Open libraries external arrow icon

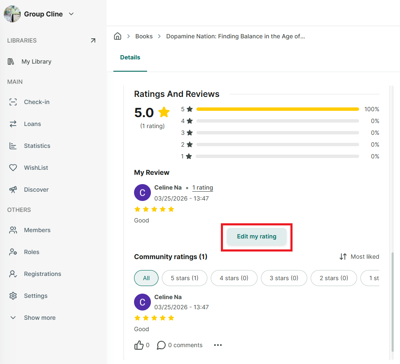coord(93,40)
